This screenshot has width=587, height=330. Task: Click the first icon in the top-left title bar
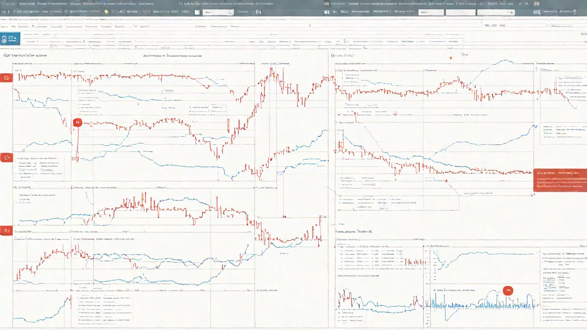coord(6,3)
